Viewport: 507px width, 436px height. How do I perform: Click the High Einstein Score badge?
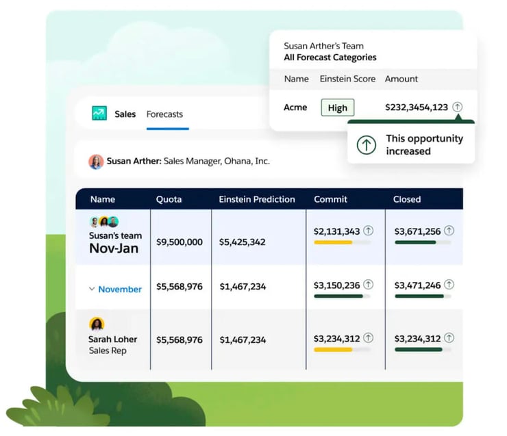[x=337, y=107]
